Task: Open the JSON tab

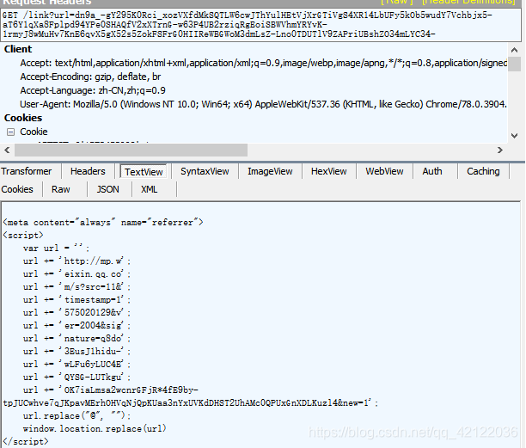Action: [107, 189]
